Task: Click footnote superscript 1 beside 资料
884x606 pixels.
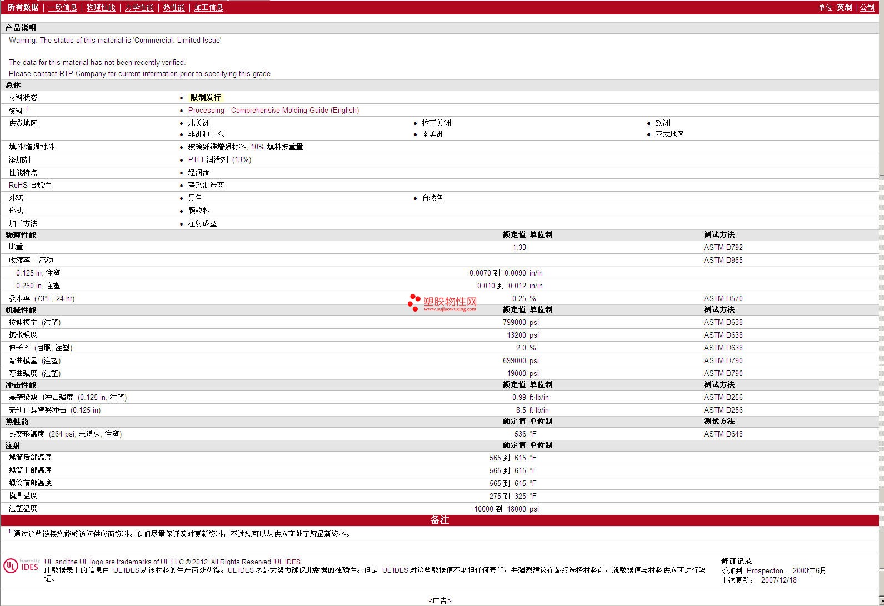Action: click(x=27, y=108)
